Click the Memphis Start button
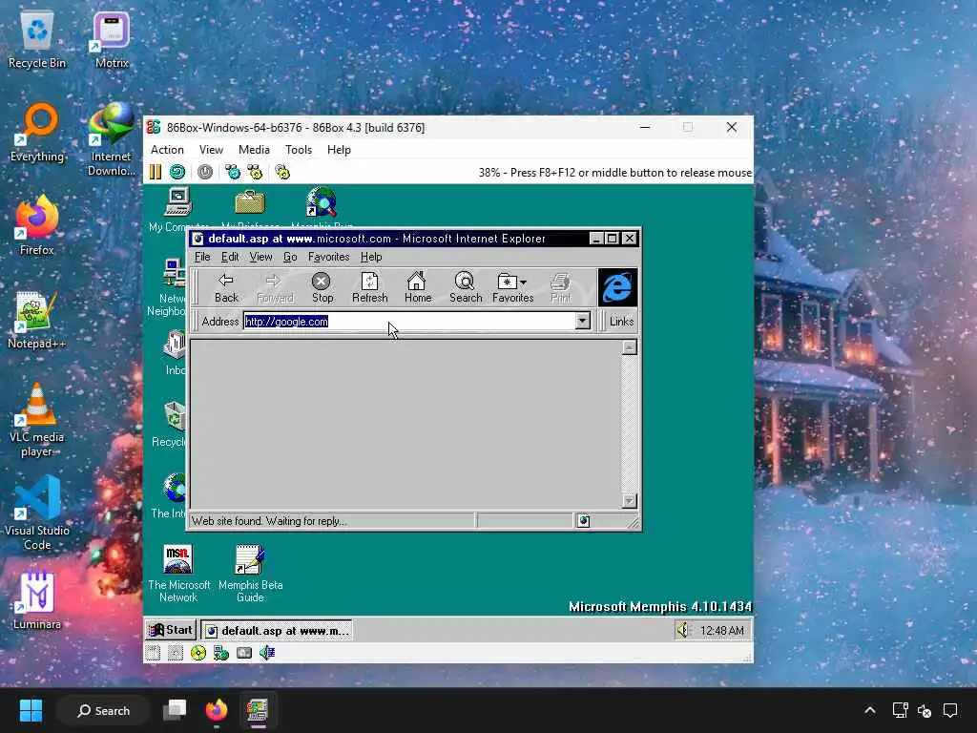The height and width of the screenshot is (733, 977). tap(171, 630)
